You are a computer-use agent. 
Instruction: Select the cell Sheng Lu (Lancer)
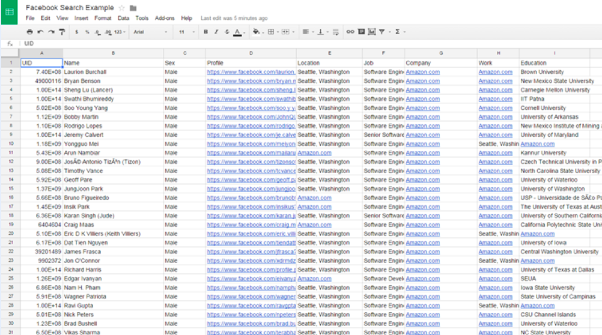113,90
